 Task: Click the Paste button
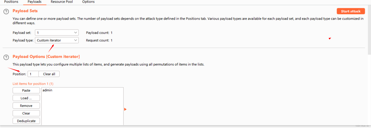tap(26, 90)
